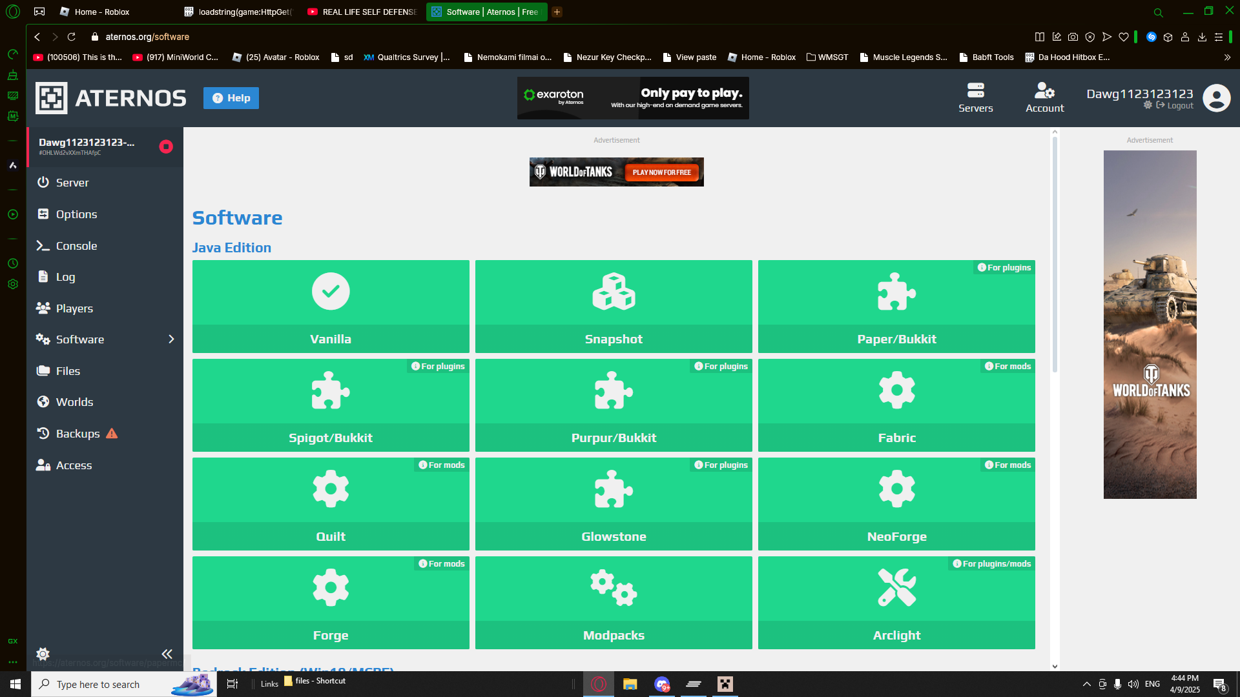The width and height of the screenshot is (1240, 697).
Task: Click the World of Tanks Play Now banner
Action: pyautogui.click(x=617, y=172)
